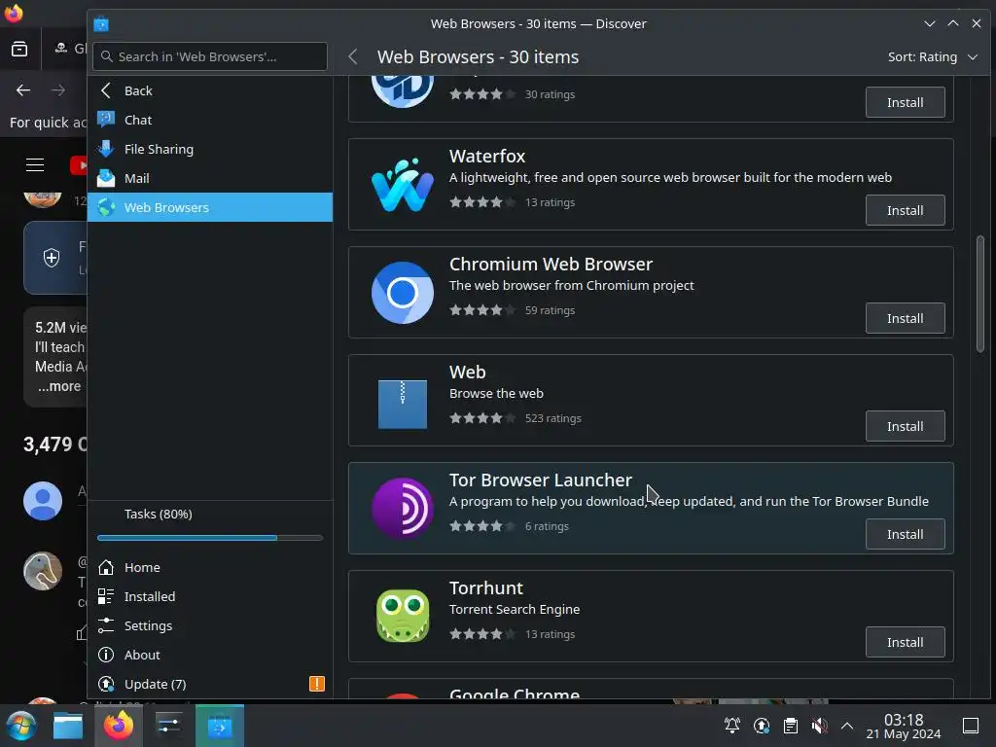Click the muted volume tray icon

click(x=819, y=726)
